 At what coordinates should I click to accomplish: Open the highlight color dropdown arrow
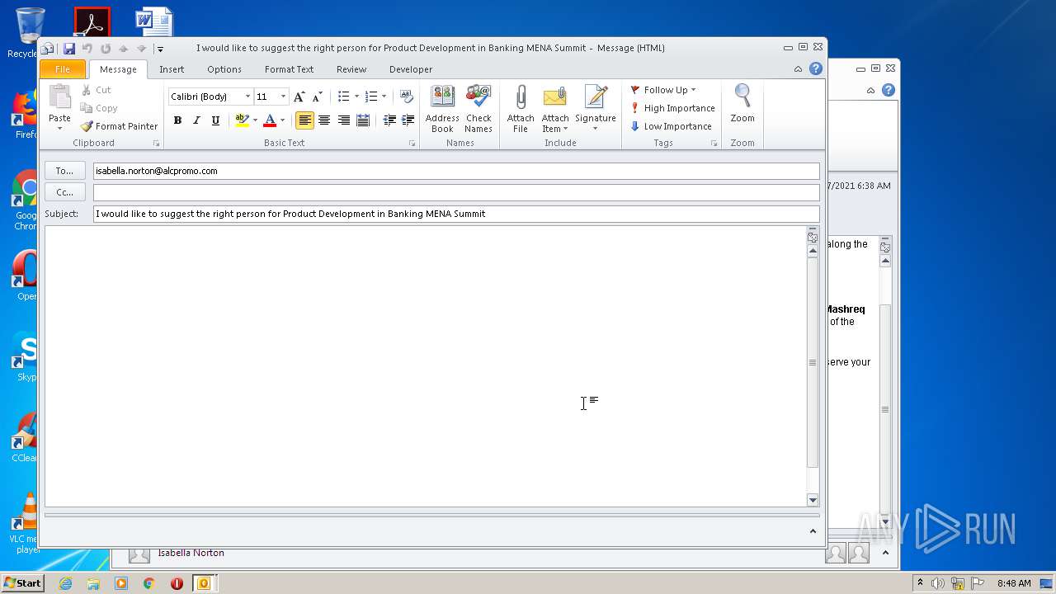[255, 120]
